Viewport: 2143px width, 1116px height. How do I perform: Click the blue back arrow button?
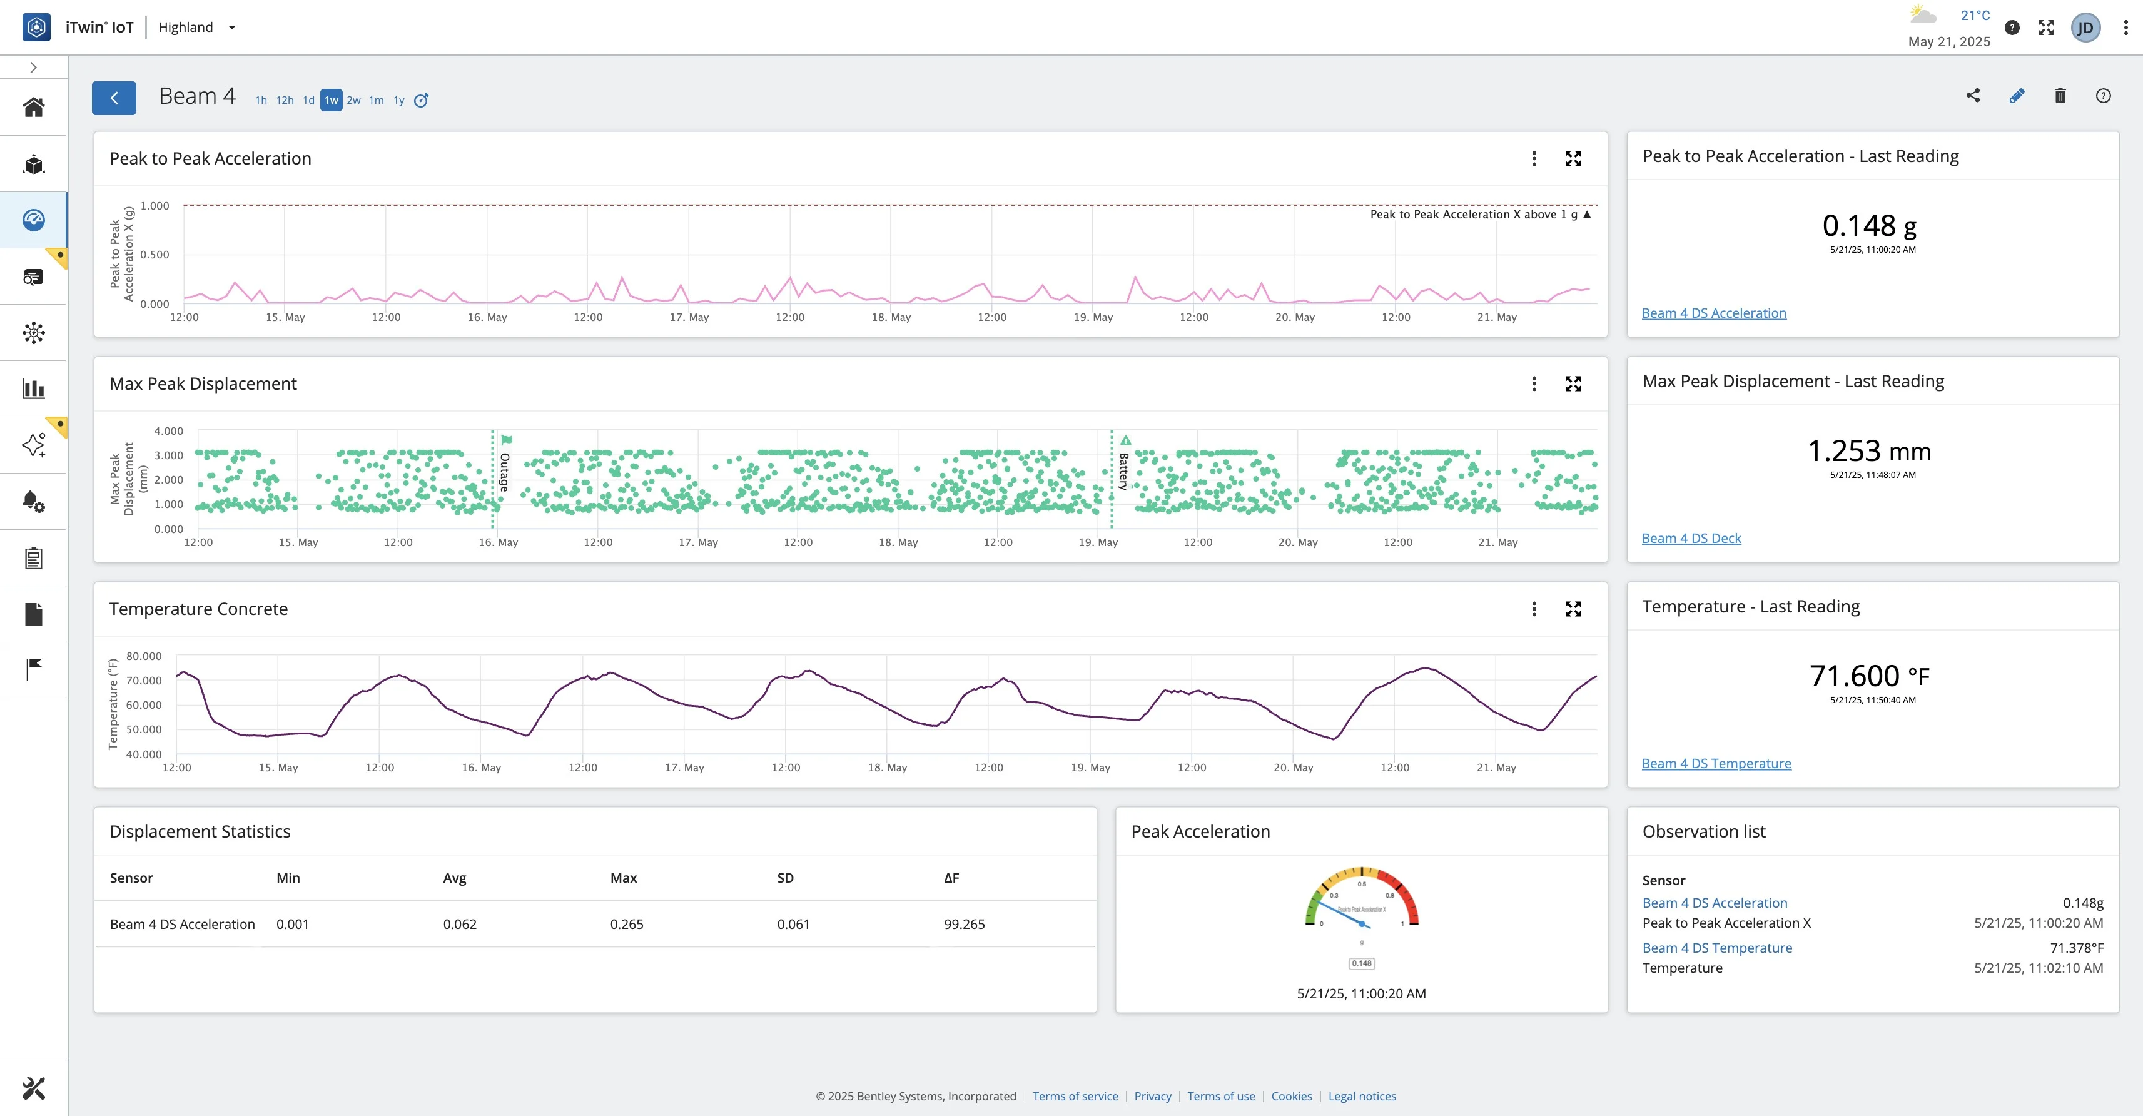[x=114, y=98]
